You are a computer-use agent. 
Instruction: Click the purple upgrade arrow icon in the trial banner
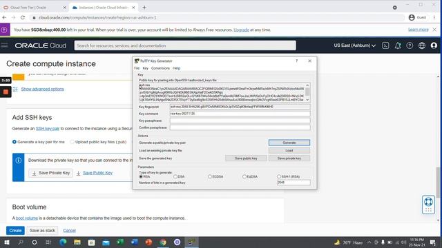5,30
